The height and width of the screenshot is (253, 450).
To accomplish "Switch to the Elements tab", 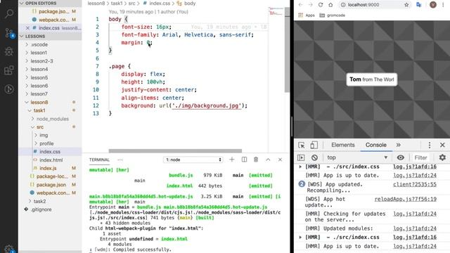I will (343, 145).
